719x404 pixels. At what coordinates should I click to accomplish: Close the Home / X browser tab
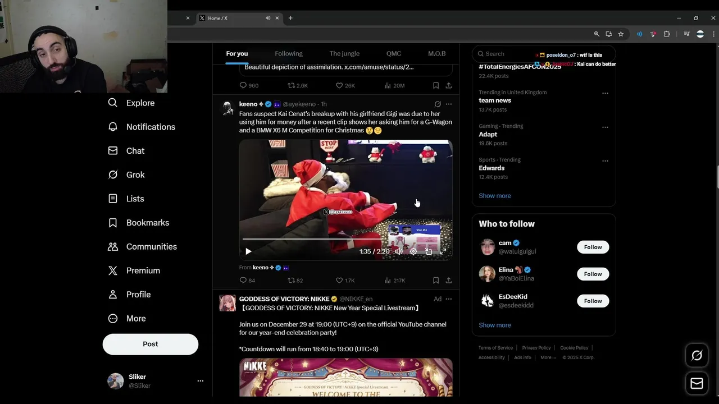pos(277,18)
